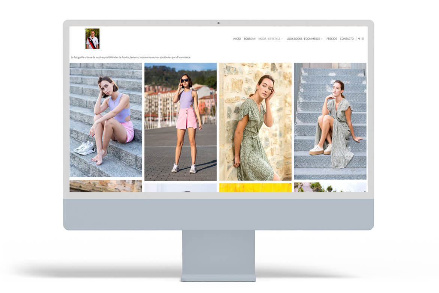This screenshot has width=439, height=293.
Task: Open the Instagram icon link
Action: point(363,39)
